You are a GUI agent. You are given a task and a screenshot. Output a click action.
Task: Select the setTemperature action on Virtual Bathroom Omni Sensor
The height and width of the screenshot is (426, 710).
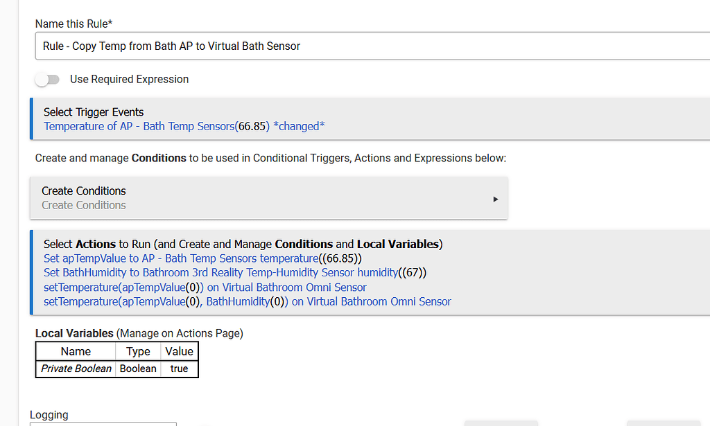(x=205, y=287)
